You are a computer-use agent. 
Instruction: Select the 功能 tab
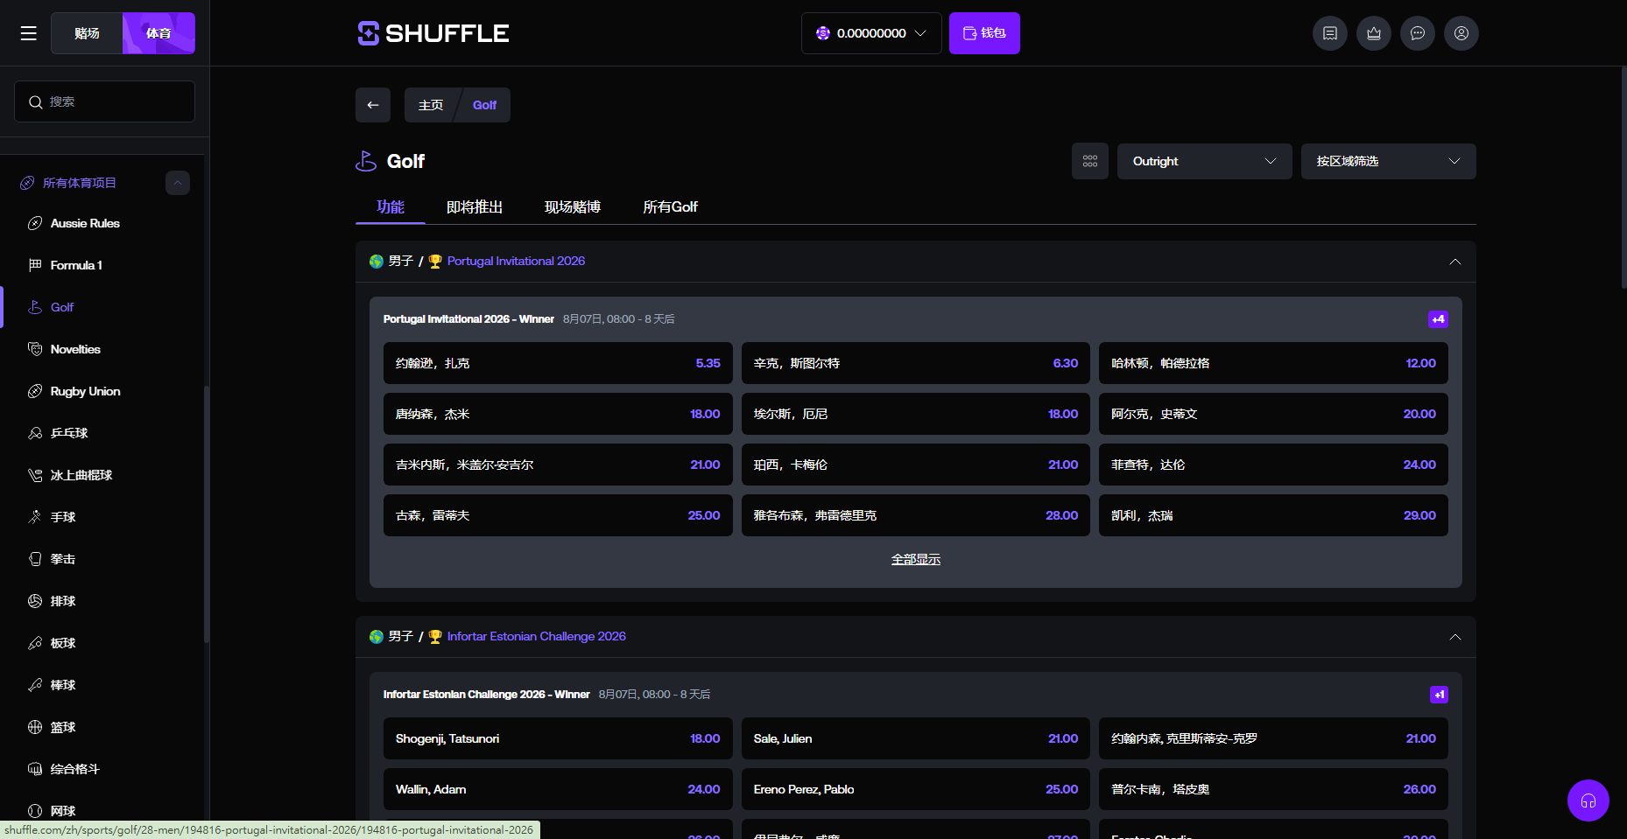point(391,206)
